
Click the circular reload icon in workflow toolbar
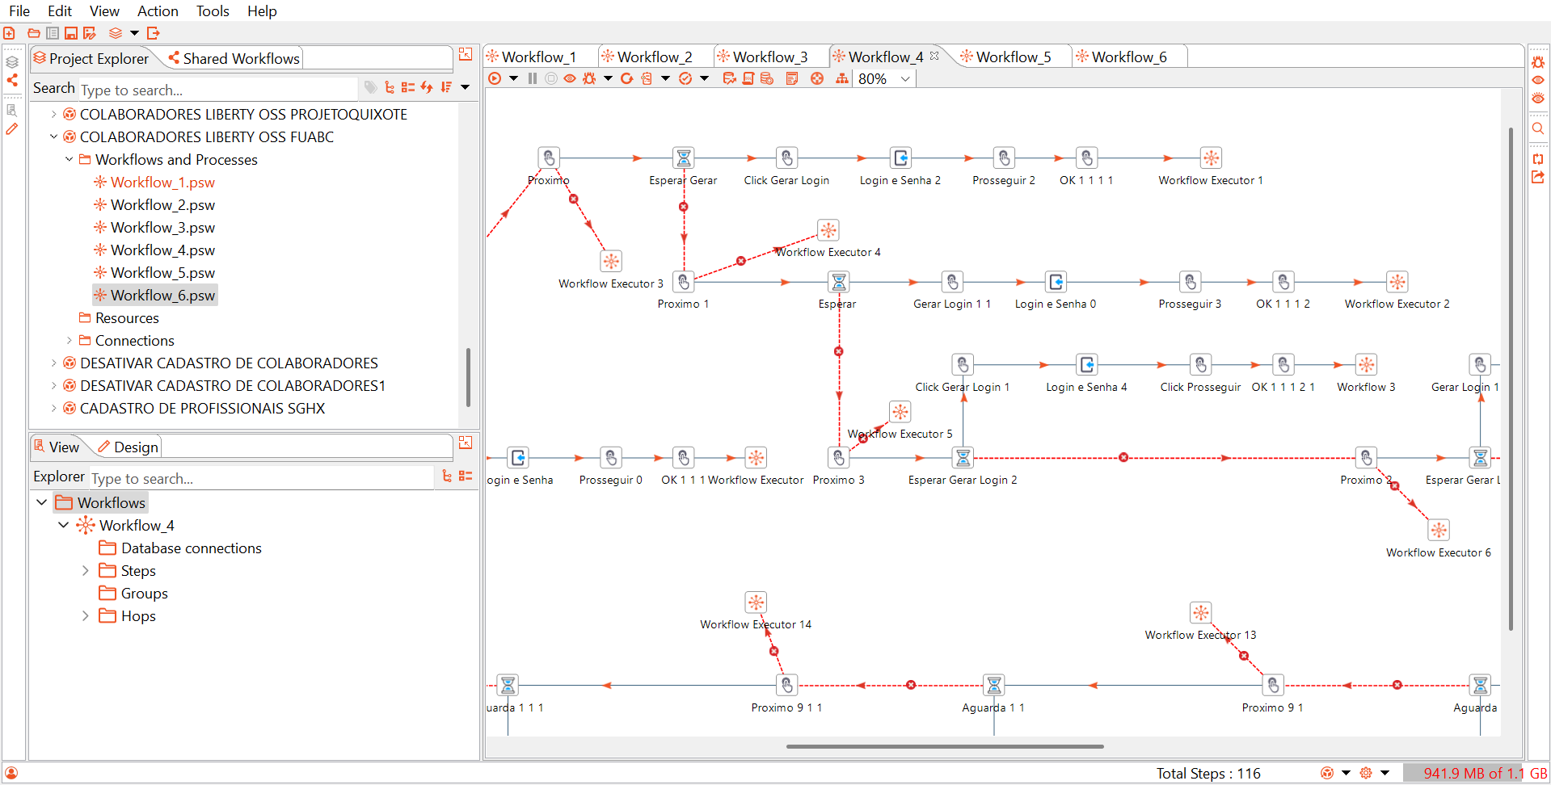point(626,78)
